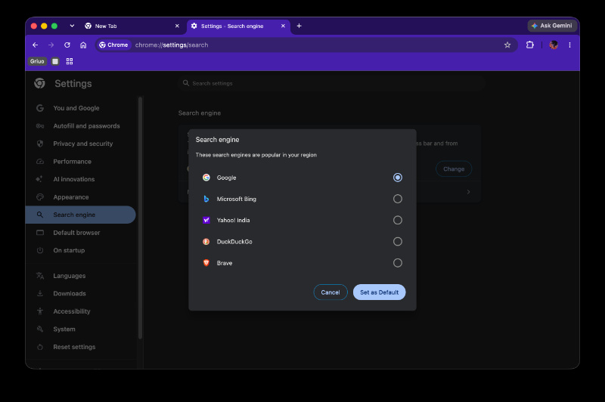Image resolution: width=605 pixels, height=402 pixels.
Task: Open the Extensions puzzle icon
Action: (530, 45)
